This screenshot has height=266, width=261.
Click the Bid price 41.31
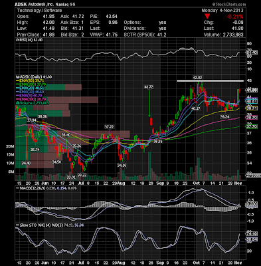(x=78, y=29)
